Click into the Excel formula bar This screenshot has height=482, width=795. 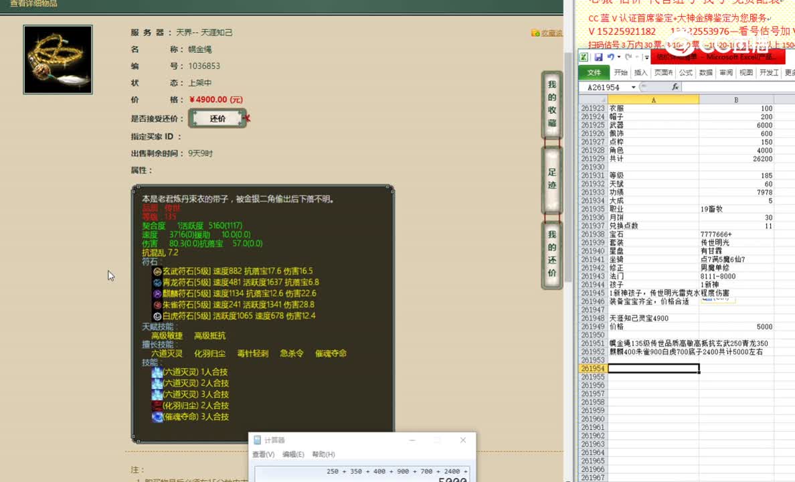[x=738, y=87]
